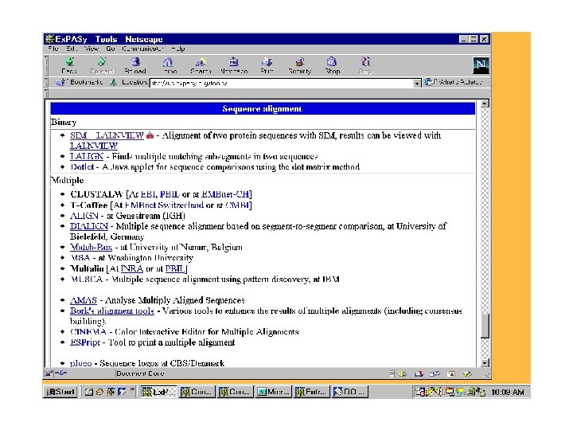573x430 pixels.
Task: Follow the MSA link
Action: coord(80,258)
